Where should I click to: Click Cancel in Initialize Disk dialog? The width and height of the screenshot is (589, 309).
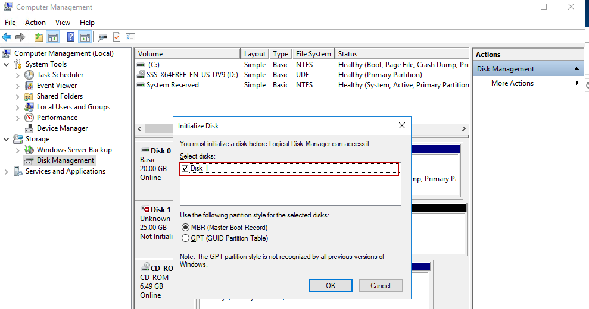point(381,286)
